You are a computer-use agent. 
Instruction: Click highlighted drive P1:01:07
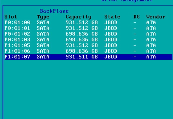point(89,57)
